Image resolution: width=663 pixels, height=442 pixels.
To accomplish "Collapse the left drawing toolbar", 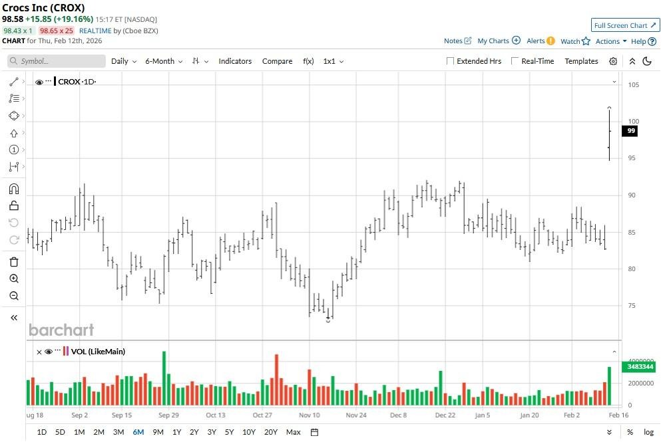I will pos(14,318).
